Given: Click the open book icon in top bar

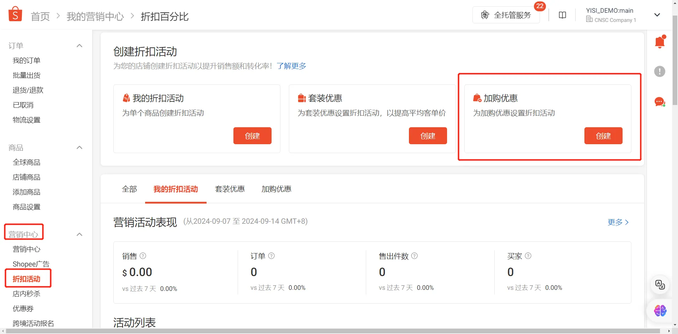Looking at the screenshot, I should pyautogui.click(x=562, y=15).
